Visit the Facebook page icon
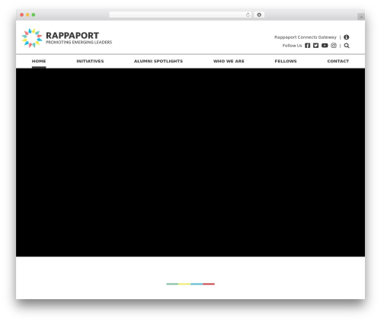 coord(307,46)
